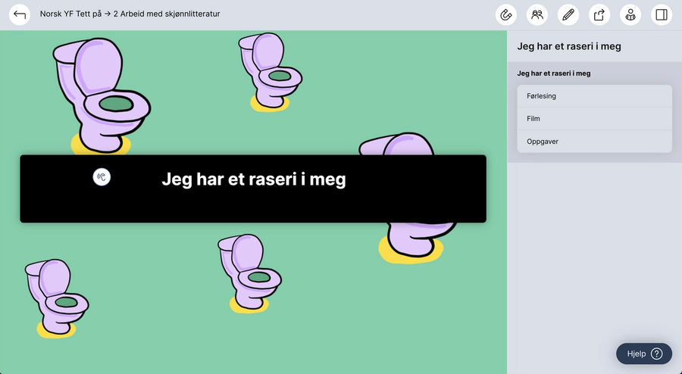This screenshot has height=374, width=682.
Task: Open the group/people icon in top toolbar
Action: (537, 15)
